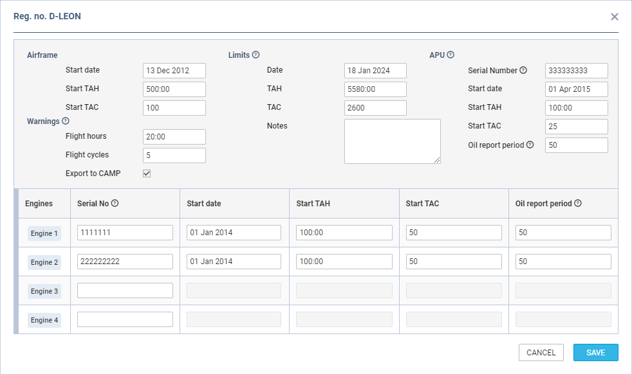Click the APU Start TAH field

(577, 108)
